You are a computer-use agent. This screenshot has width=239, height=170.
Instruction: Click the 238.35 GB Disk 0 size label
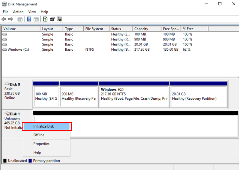[12, 93]
